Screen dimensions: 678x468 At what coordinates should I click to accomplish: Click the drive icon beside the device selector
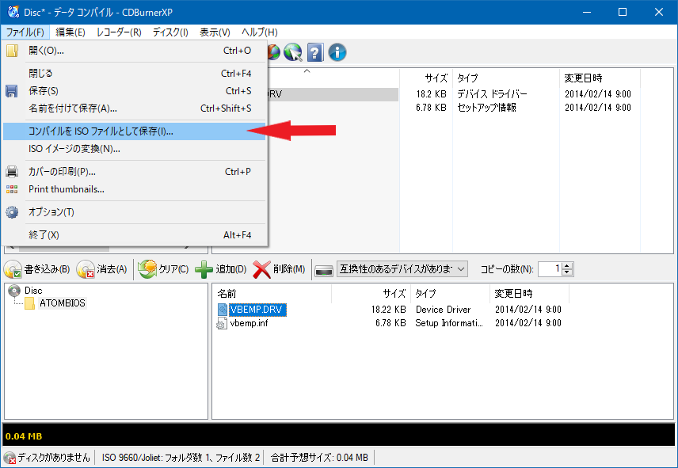point(324,268)
